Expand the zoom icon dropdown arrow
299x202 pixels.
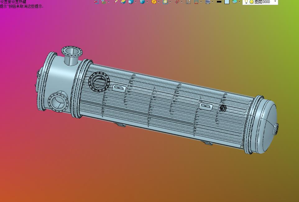[170, 2]
